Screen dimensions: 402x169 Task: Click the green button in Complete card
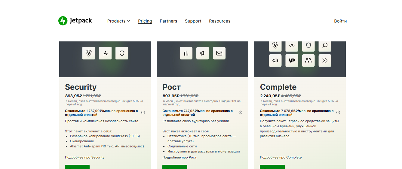[272, 167]
